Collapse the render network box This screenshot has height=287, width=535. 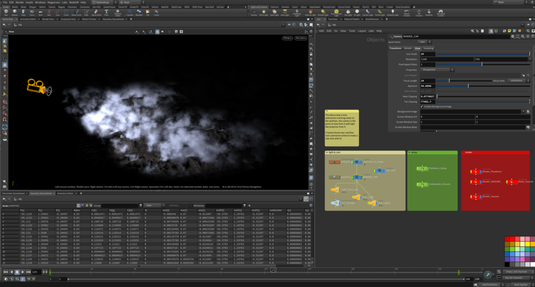[x=463, y=152]
